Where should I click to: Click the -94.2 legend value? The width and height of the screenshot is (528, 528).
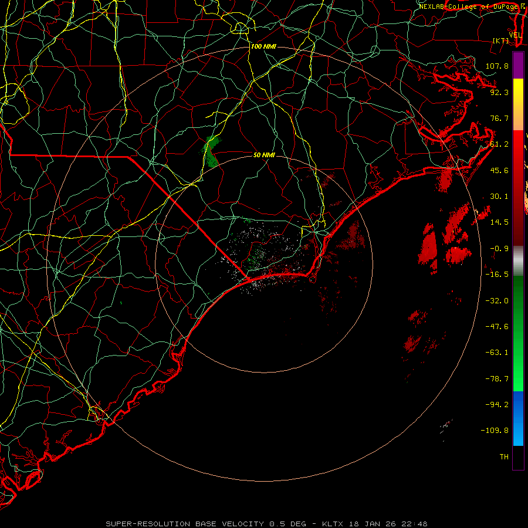point(497,404)
